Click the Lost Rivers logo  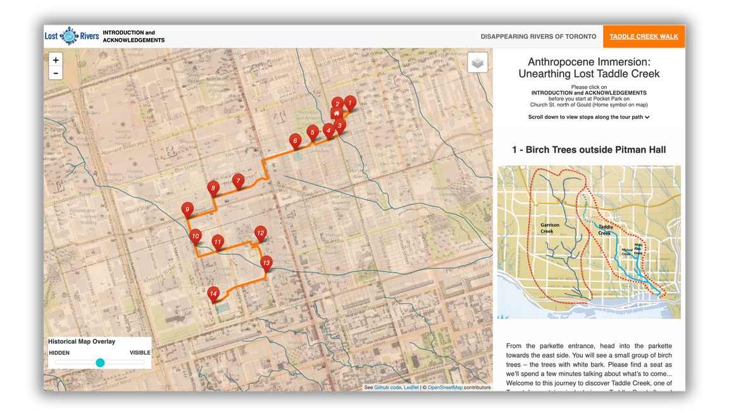[x=72, y=36]
